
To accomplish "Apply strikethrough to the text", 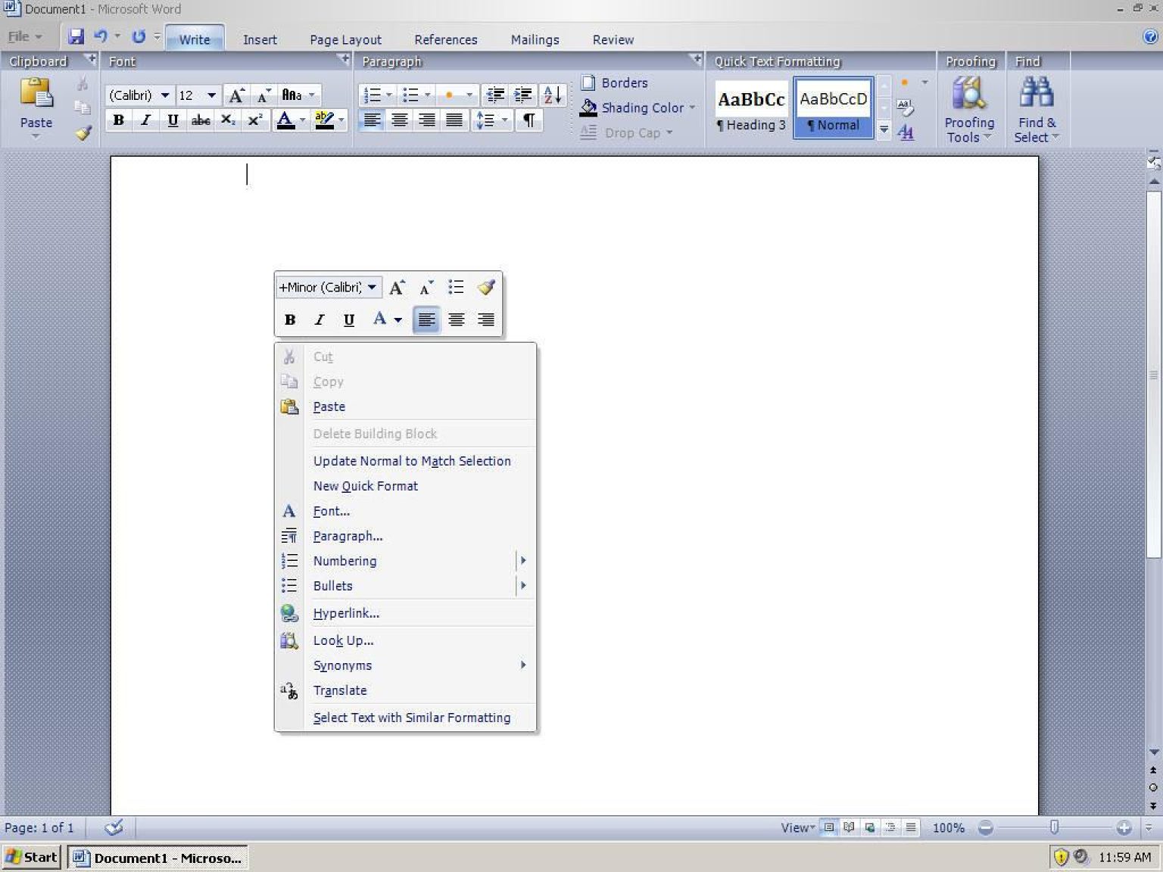I will click(x=200, y=120).
